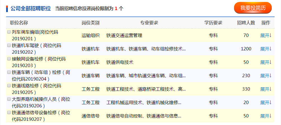Click the 我要投简历 button
The width and height of the screenshot is (281, 125).
point(253,8)
